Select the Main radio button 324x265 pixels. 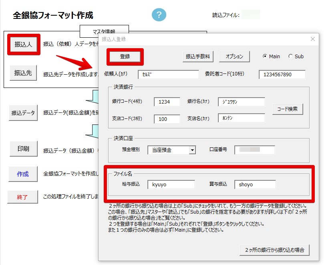click(265, 57)
